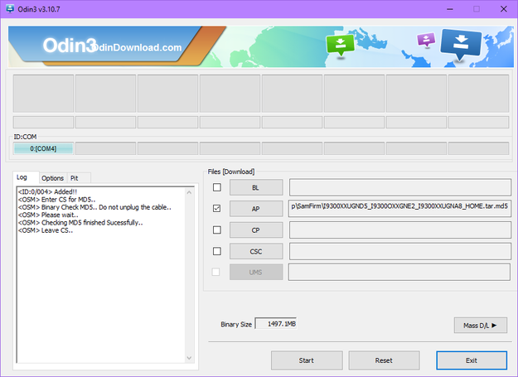Image resolution: width=518 pixels, height=377 pixels.
Task: Click the AP file path field
Action: click(399, 208)
